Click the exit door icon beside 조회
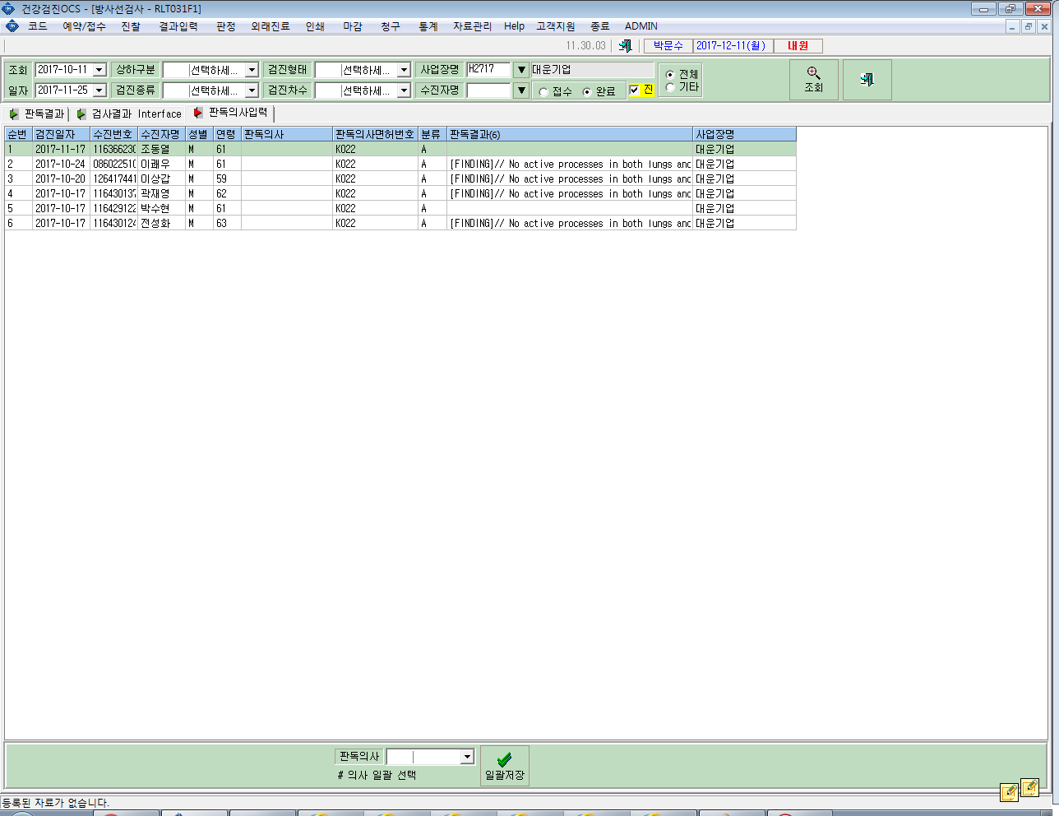The image size is (1059, 816). [x=867, y=80]
